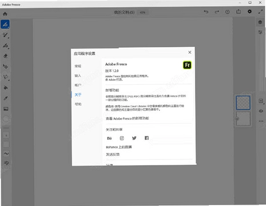
Task: Toggle layer visibility eye icon
Action: (261, 111)
